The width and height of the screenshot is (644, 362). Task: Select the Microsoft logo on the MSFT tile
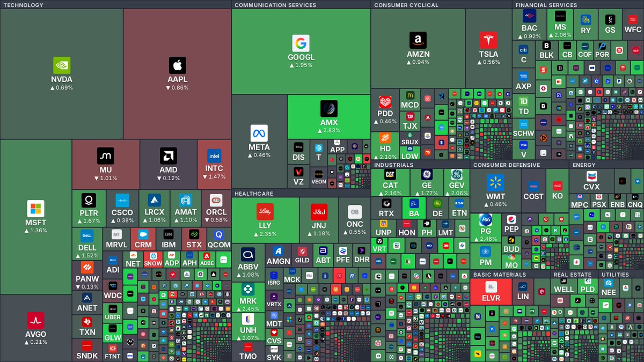point(36,209)
